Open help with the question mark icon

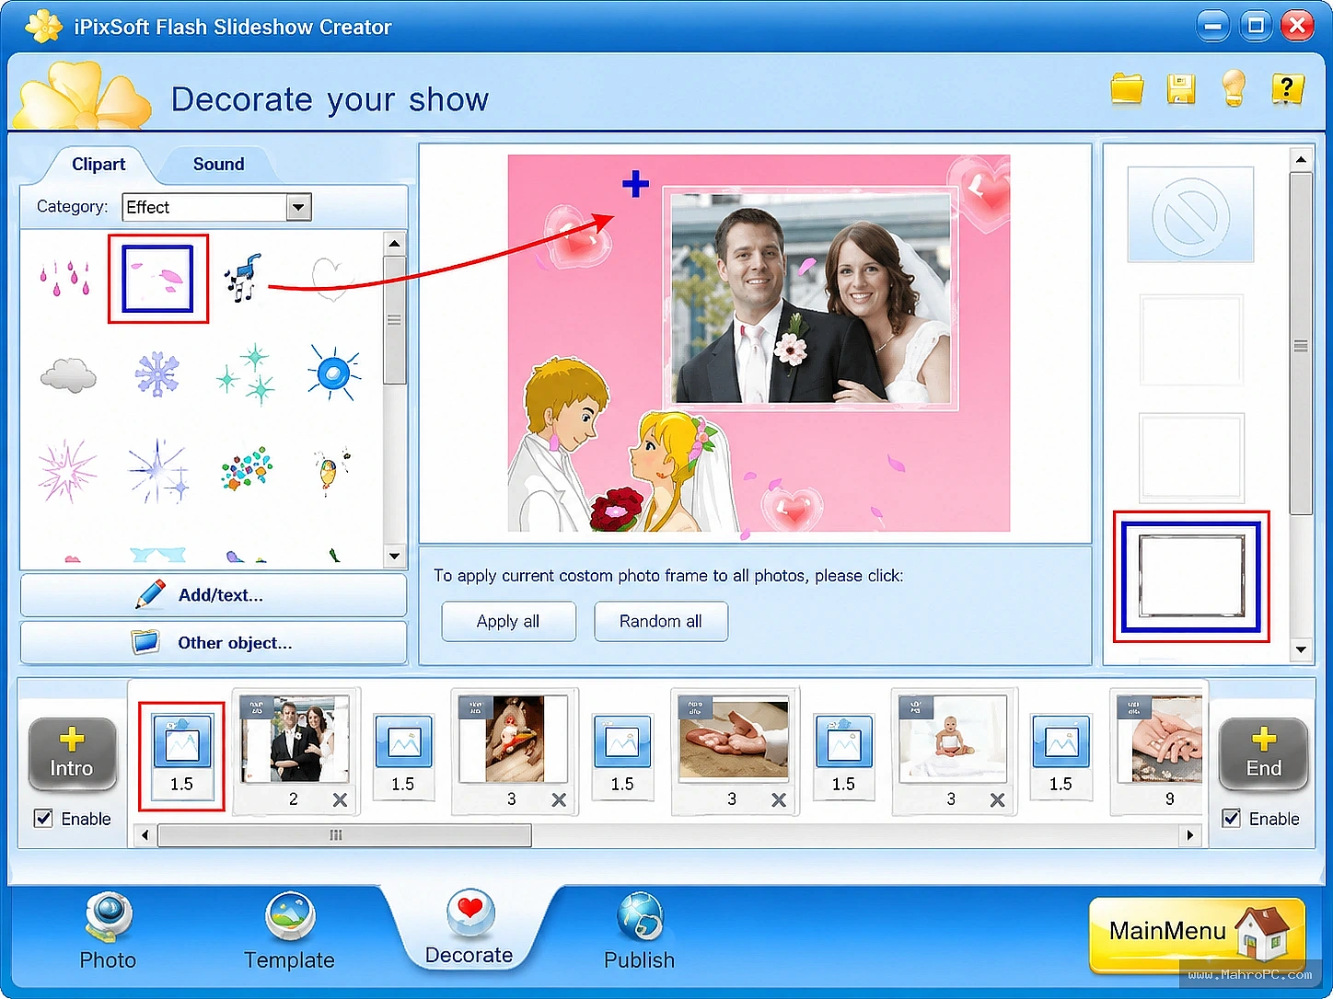[x=1287, y=89]
